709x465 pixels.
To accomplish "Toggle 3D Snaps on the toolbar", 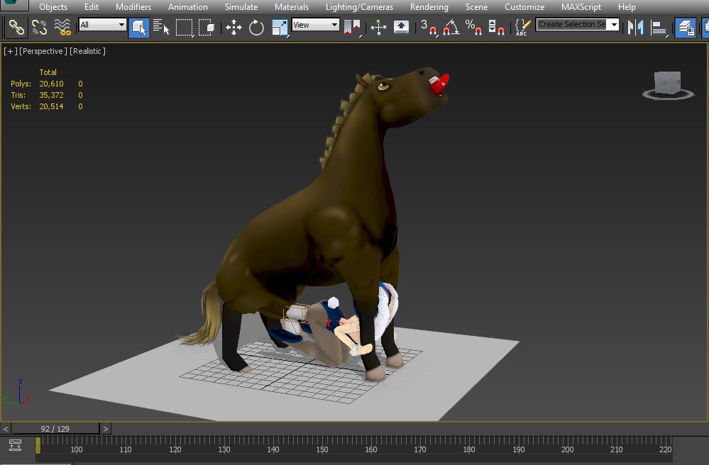I will pyautogui.click(x=428, y=28).
